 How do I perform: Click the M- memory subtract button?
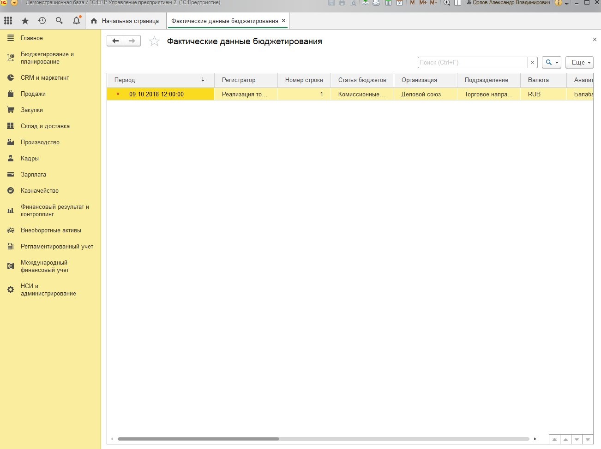[433, 3]
